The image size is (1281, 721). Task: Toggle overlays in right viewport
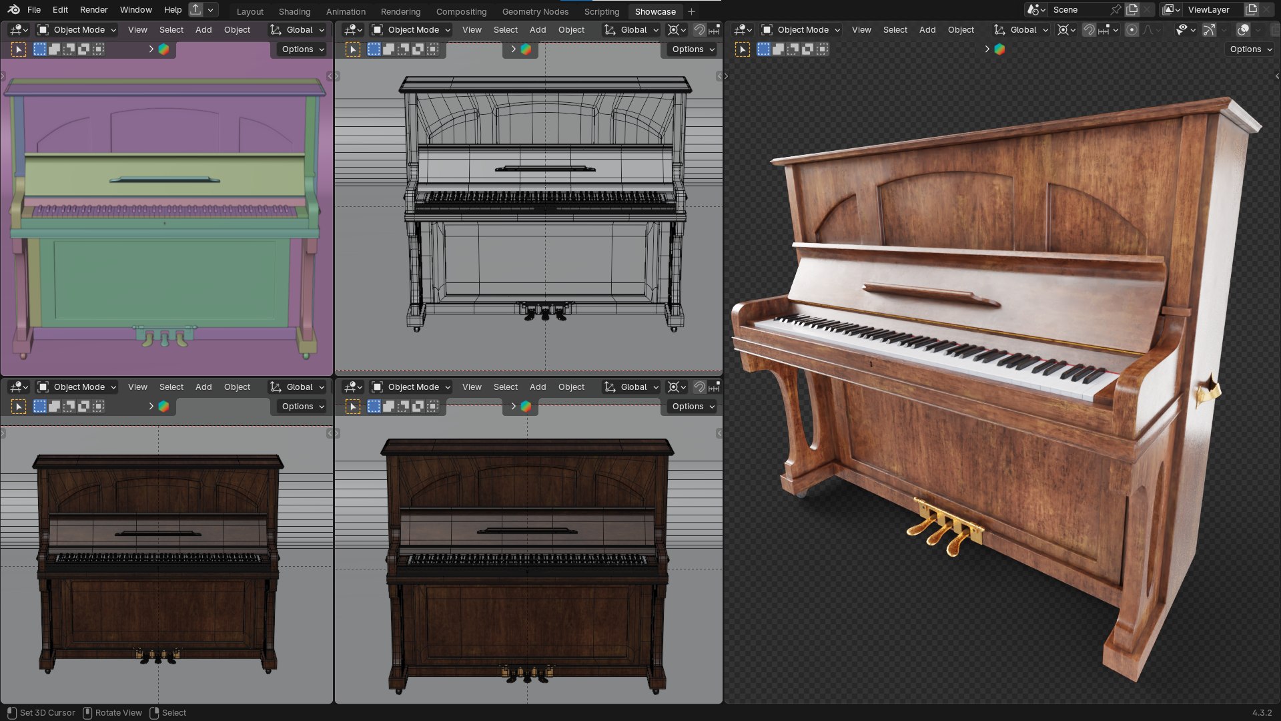point(1243,29)
